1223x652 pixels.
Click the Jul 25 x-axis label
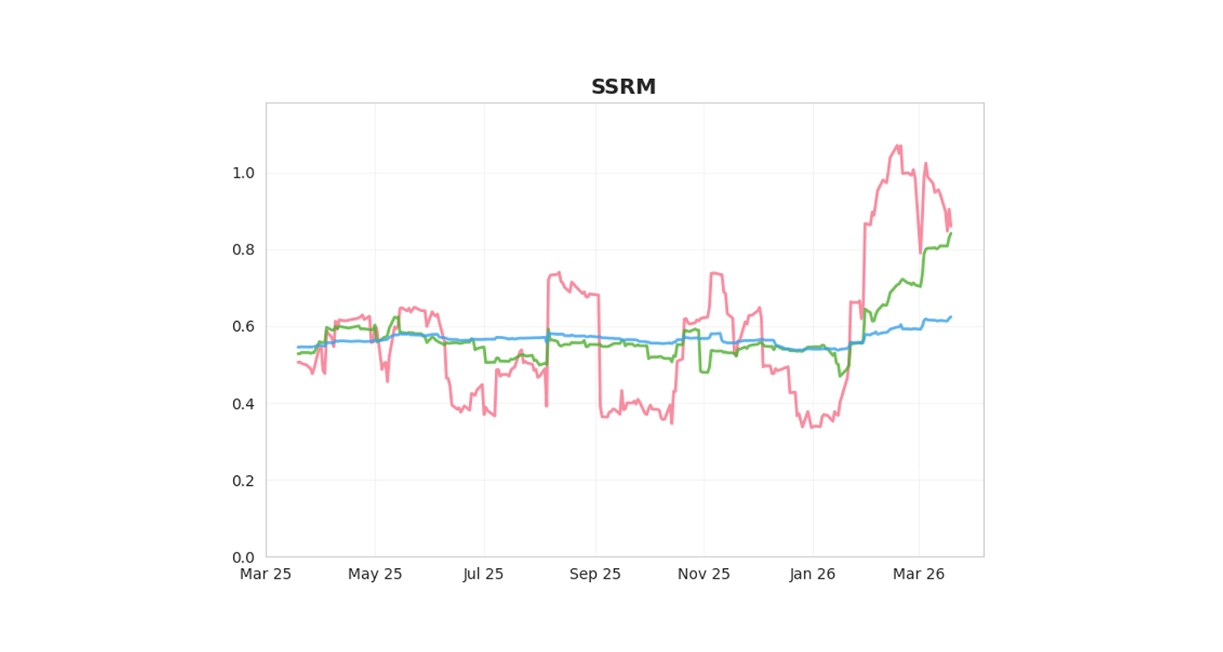click(483, 574)
